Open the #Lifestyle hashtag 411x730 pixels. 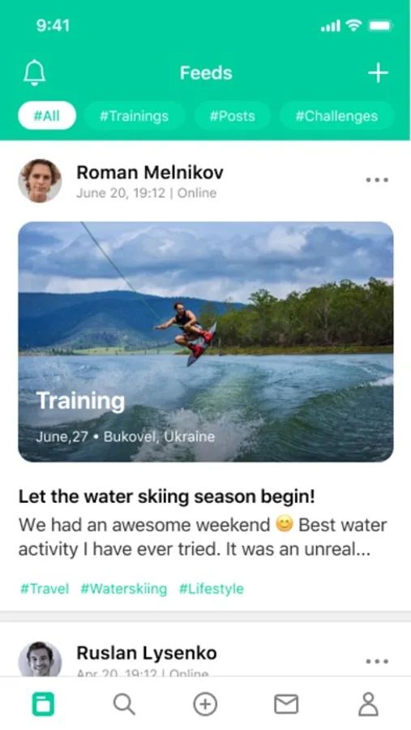[x=212, y=589]
